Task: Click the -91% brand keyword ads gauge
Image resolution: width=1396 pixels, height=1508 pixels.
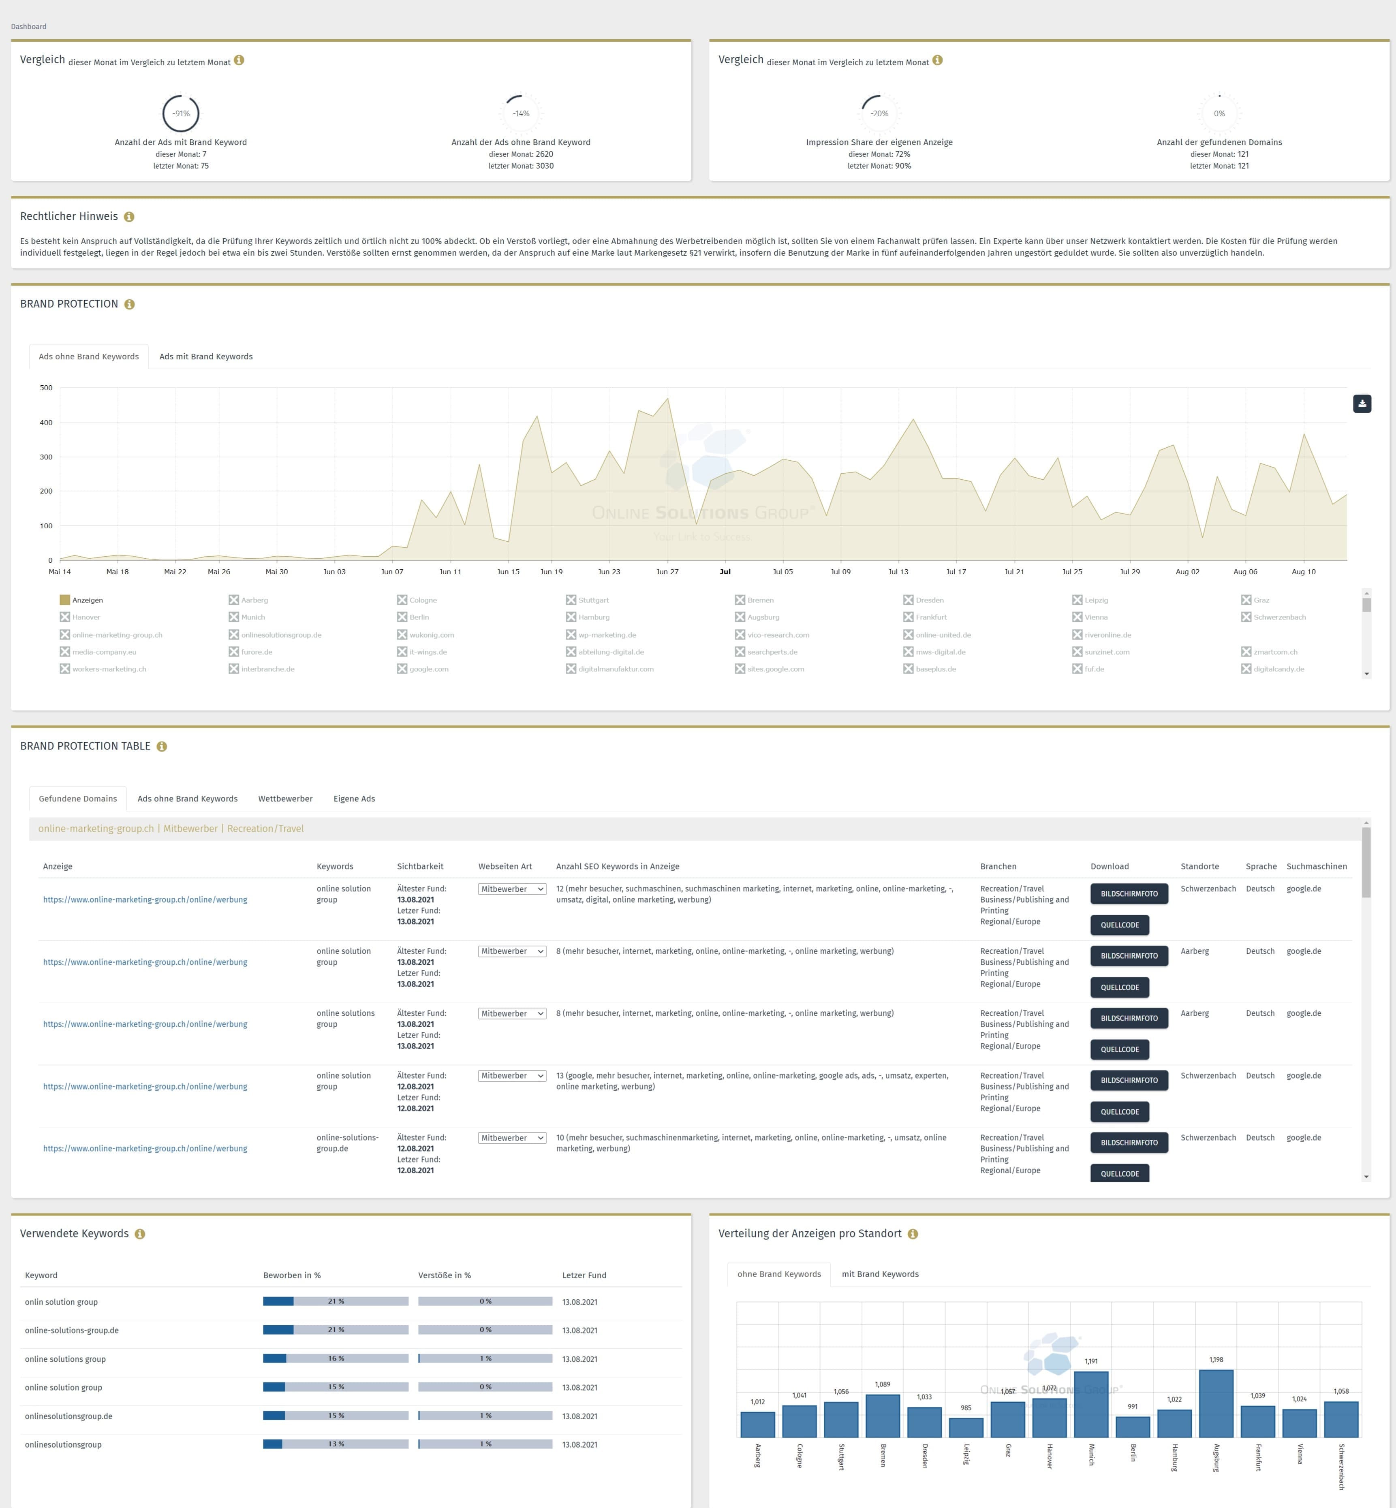Action: point(181,113)
